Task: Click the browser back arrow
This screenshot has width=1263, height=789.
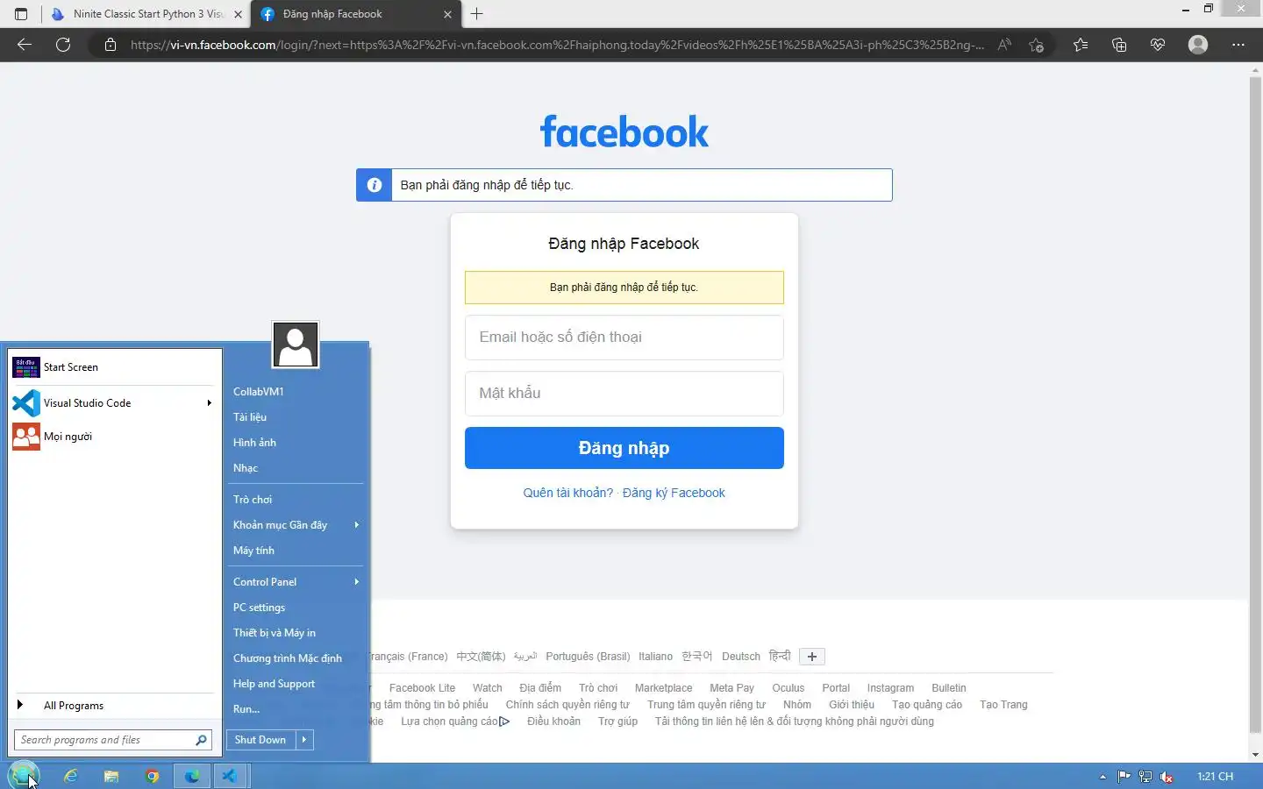Action: pos(25,45)
